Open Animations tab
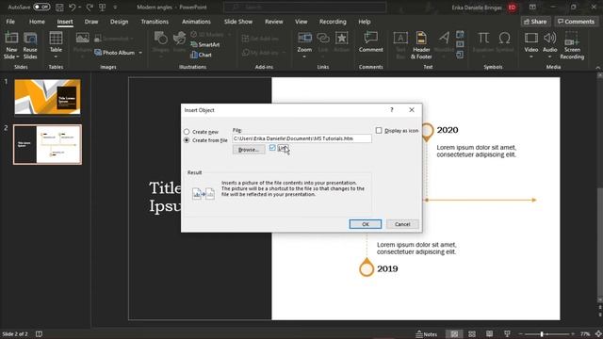Image resolution: width=603 pixels, height=339 pixels. pyautogui.click(x=196, y=22)
